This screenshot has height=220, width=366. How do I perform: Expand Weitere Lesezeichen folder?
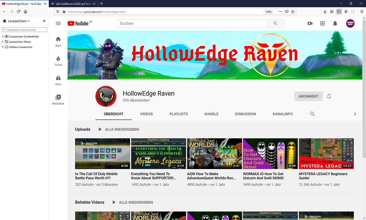coord(3,47)
